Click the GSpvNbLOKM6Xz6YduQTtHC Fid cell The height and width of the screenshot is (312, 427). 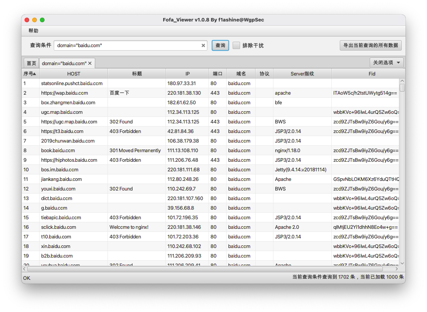pyautogui.click(x=366, y=179)
